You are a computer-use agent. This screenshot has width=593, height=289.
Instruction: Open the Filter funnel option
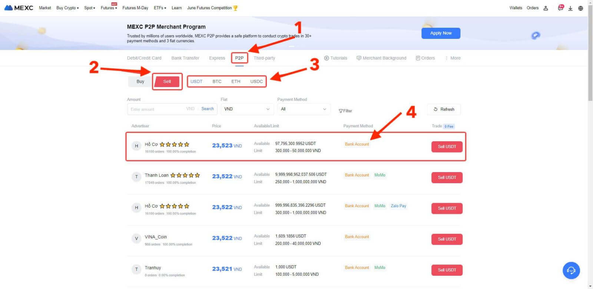click(x=345, y=111)
